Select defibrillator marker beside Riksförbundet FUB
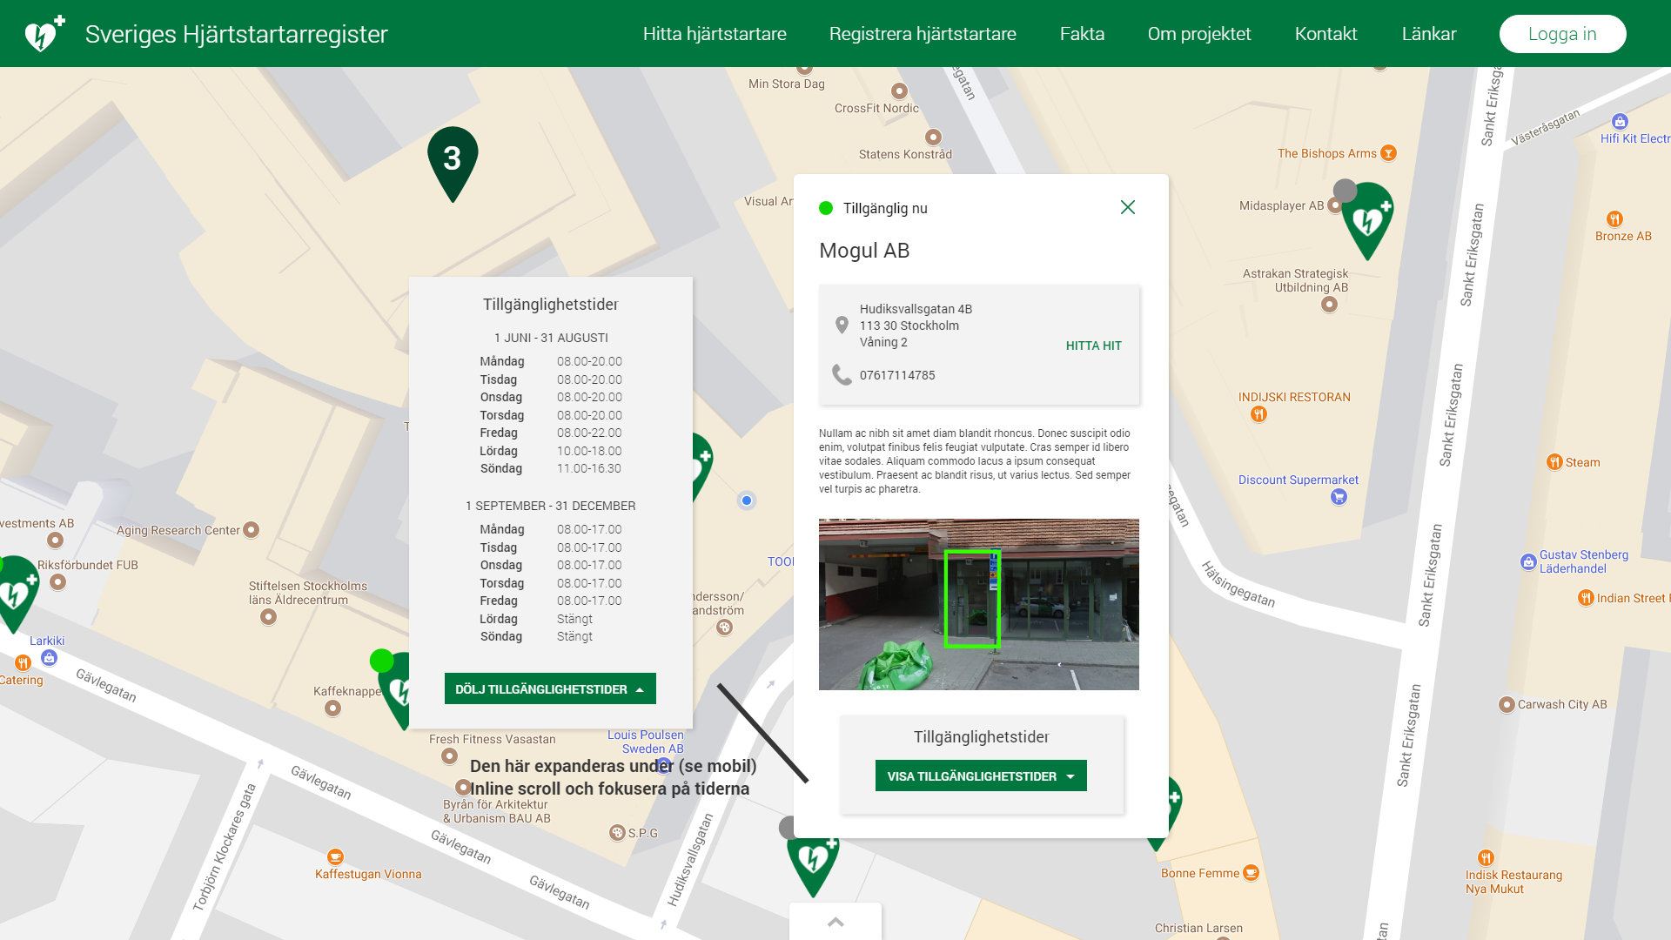Image resolution: width=1671 pixels, height=940 pixels. pyautogui.click(x=17, y=594)
